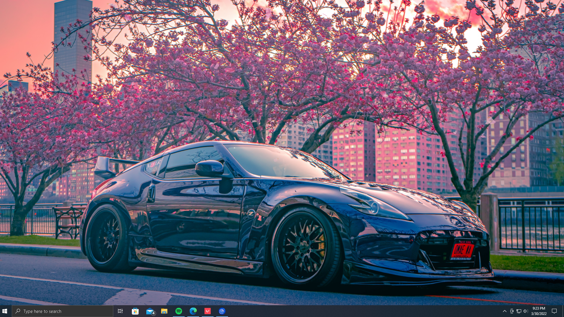Screen dimensions: 564x317
Task: Show hidden system tray icons
Action: click(505, 311)
